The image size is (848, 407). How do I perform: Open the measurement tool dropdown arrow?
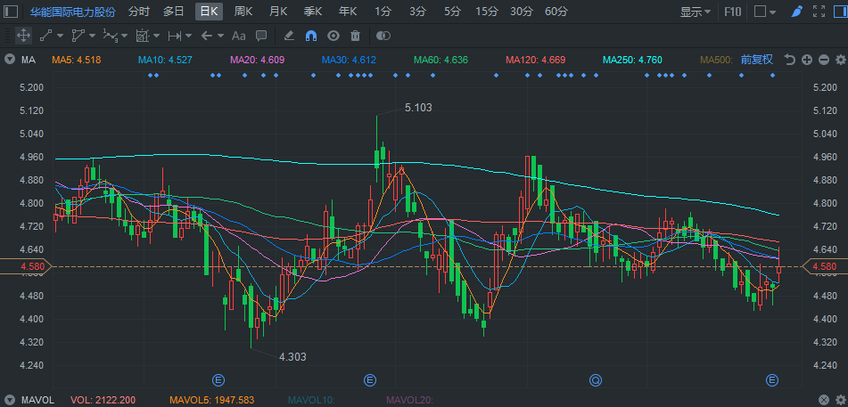click(188, 36)
